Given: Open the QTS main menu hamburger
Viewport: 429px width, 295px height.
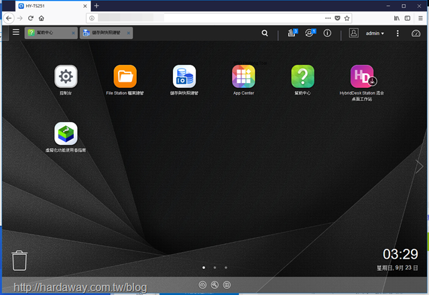Looking at the screenshot, I should click(x=16, y=32).
